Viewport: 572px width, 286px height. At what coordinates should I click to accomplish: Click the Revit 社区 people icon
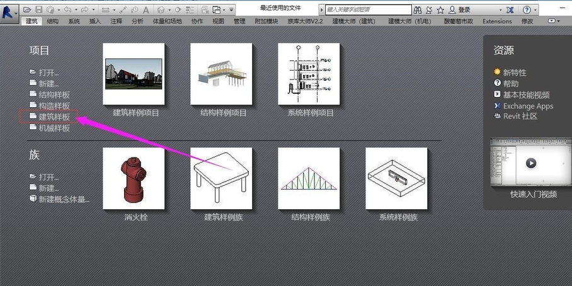pyautogui.click(x=497, y=116)
